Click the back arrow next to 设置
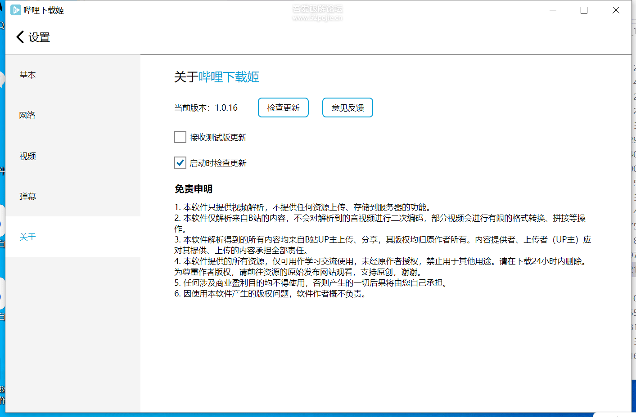636x417 pixels. tap(20, 37)
